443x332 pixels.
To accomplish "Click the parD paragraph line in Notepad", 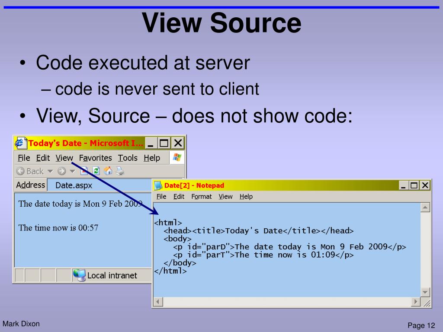I will pyautogui.click(x=289, y=247).
